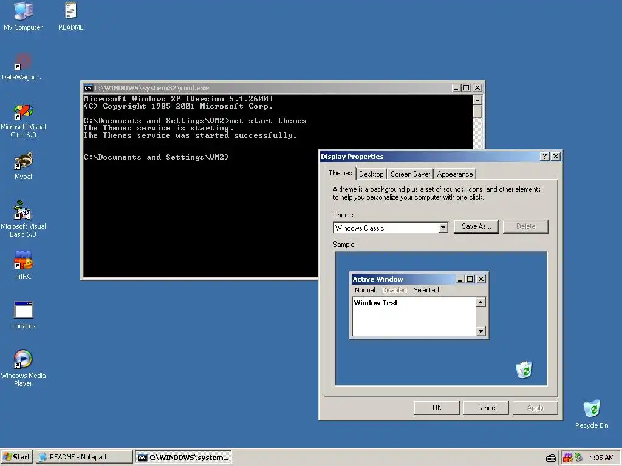The height and width of the screenshot is (466, 622).
Task: Switch to the Themes tab
Action: (340, 173)
